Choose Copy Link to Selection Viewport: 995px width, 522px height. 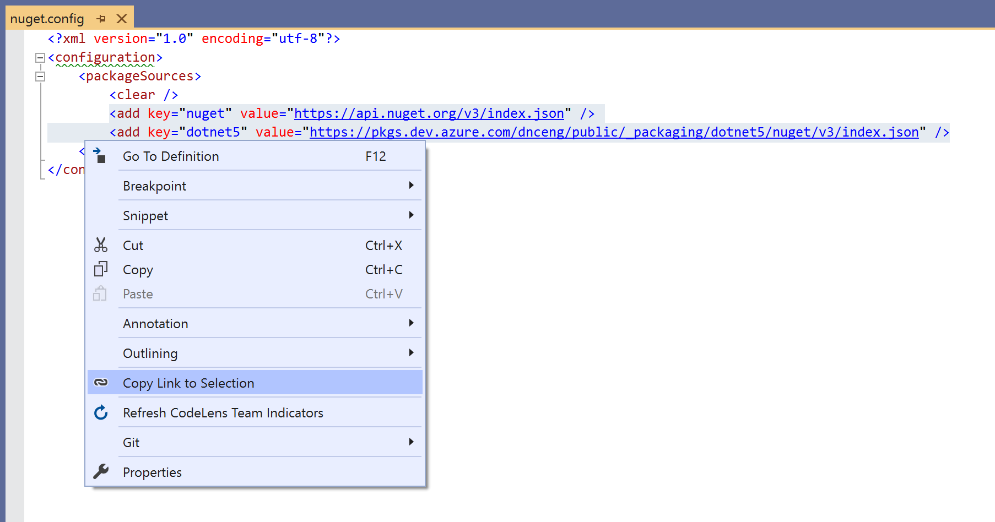[255, 383]
